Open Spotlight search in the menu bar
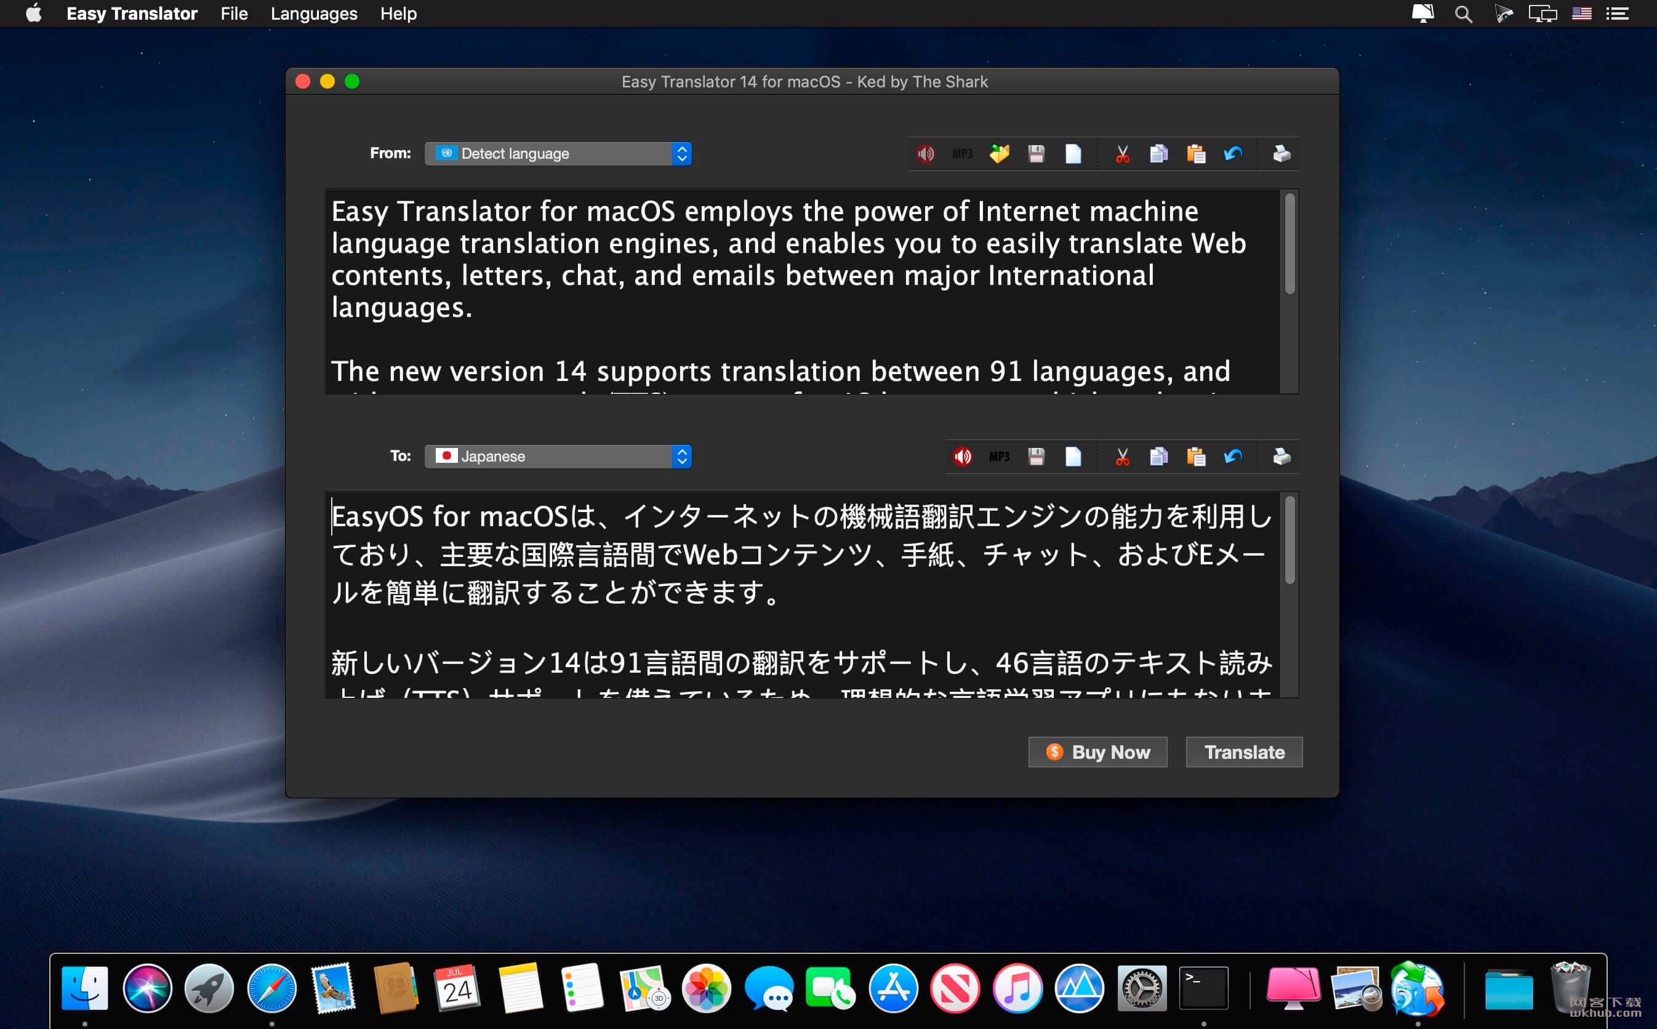 1463,14
